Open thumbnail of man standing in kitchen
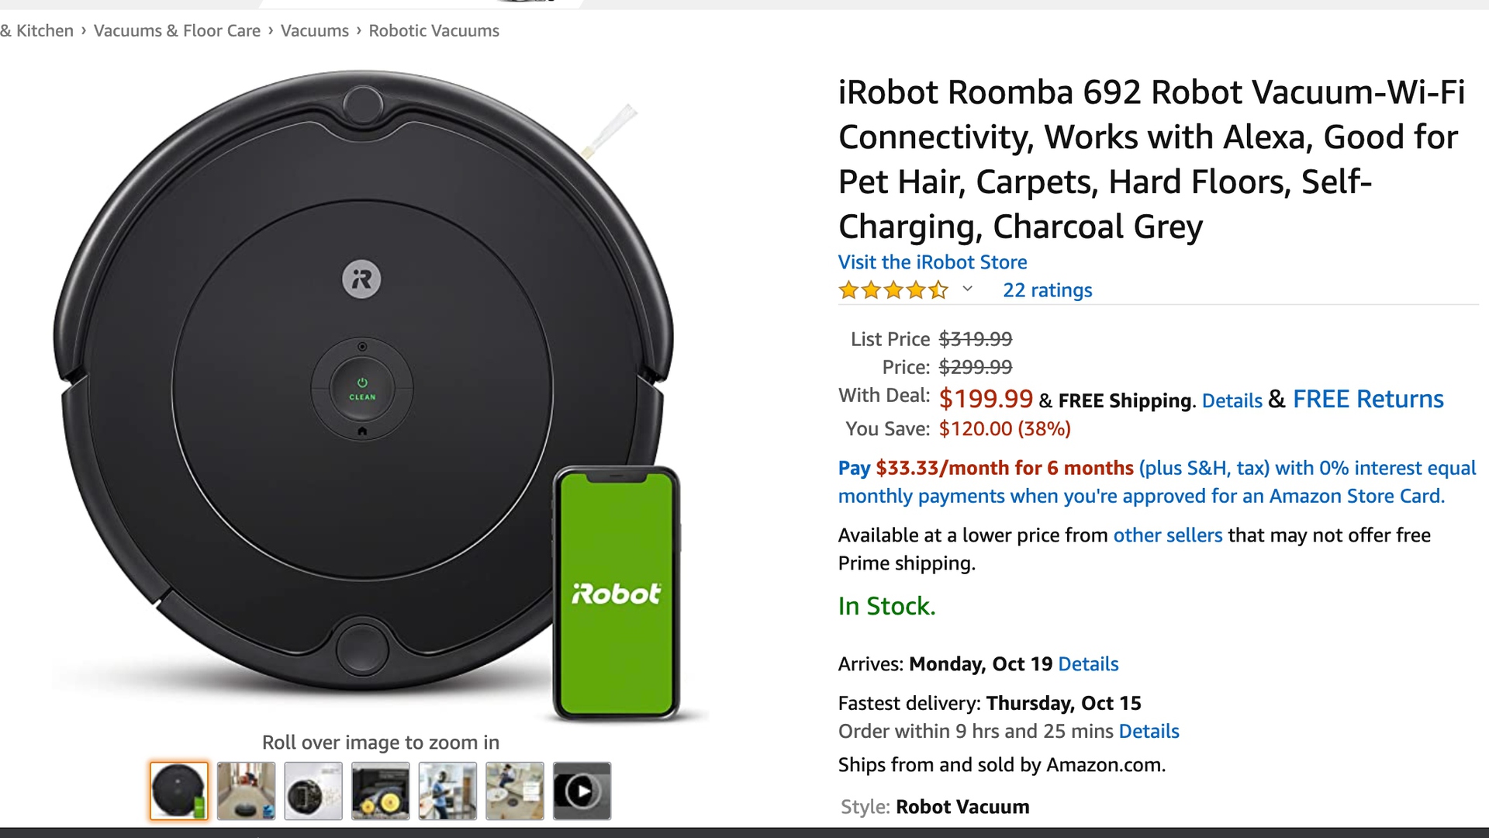Viewport: 1489px width, 838px height. [x=447, y=791]
